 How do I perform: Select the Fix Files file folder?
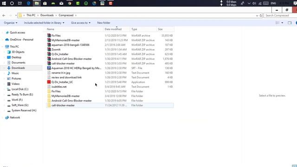tap(110, 91)
